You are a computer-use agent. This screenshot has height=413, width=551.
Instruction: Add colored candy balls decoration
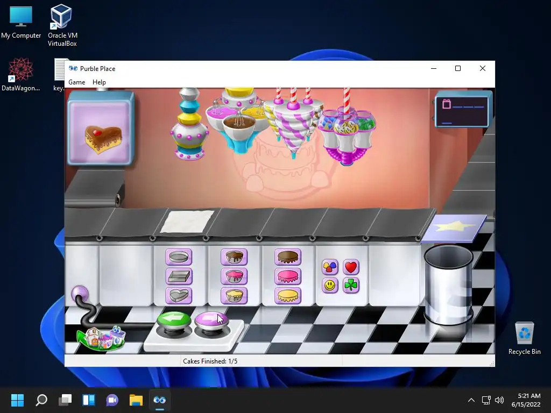point(330,267)
